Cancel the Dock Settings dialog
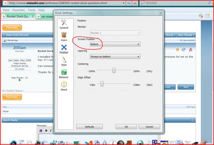 [149, 127]
